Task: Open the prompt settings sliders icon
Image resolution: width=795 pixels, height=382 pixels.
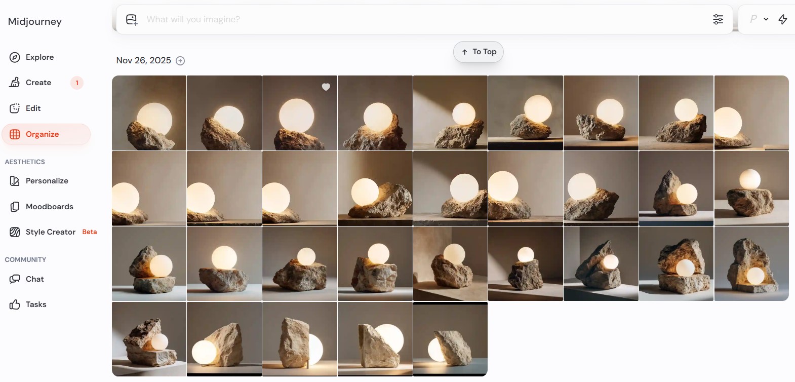Action: 718,20
